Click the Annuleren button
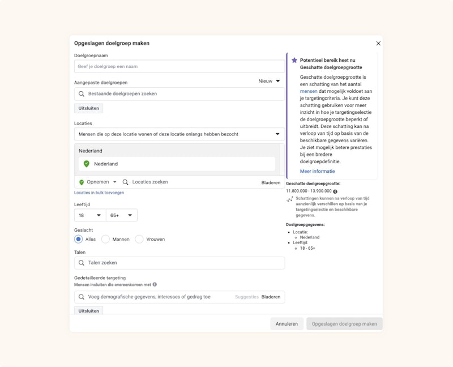The image size is (453, 367). tap(288, 323)
